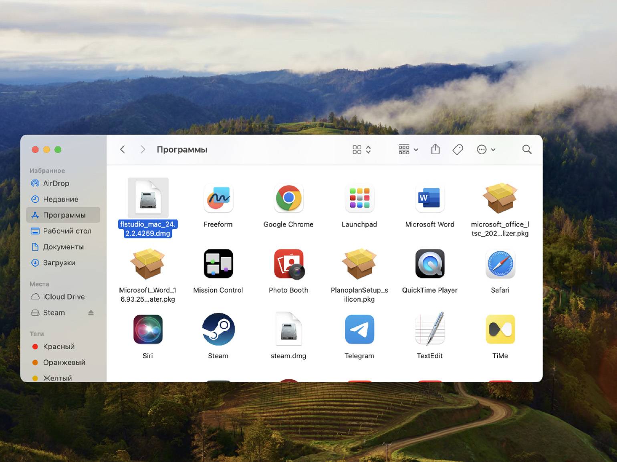Click the Программы window title

tap(182, 150)
